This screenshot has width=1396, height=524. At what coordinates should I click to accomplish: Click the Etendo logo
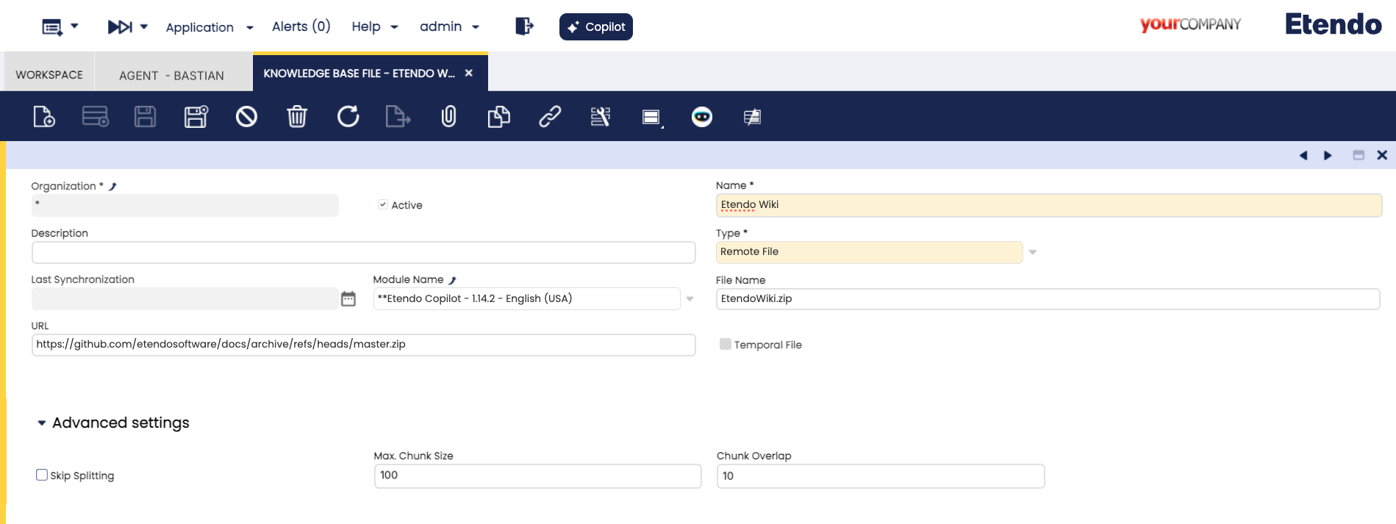[x=1334, y=24]
